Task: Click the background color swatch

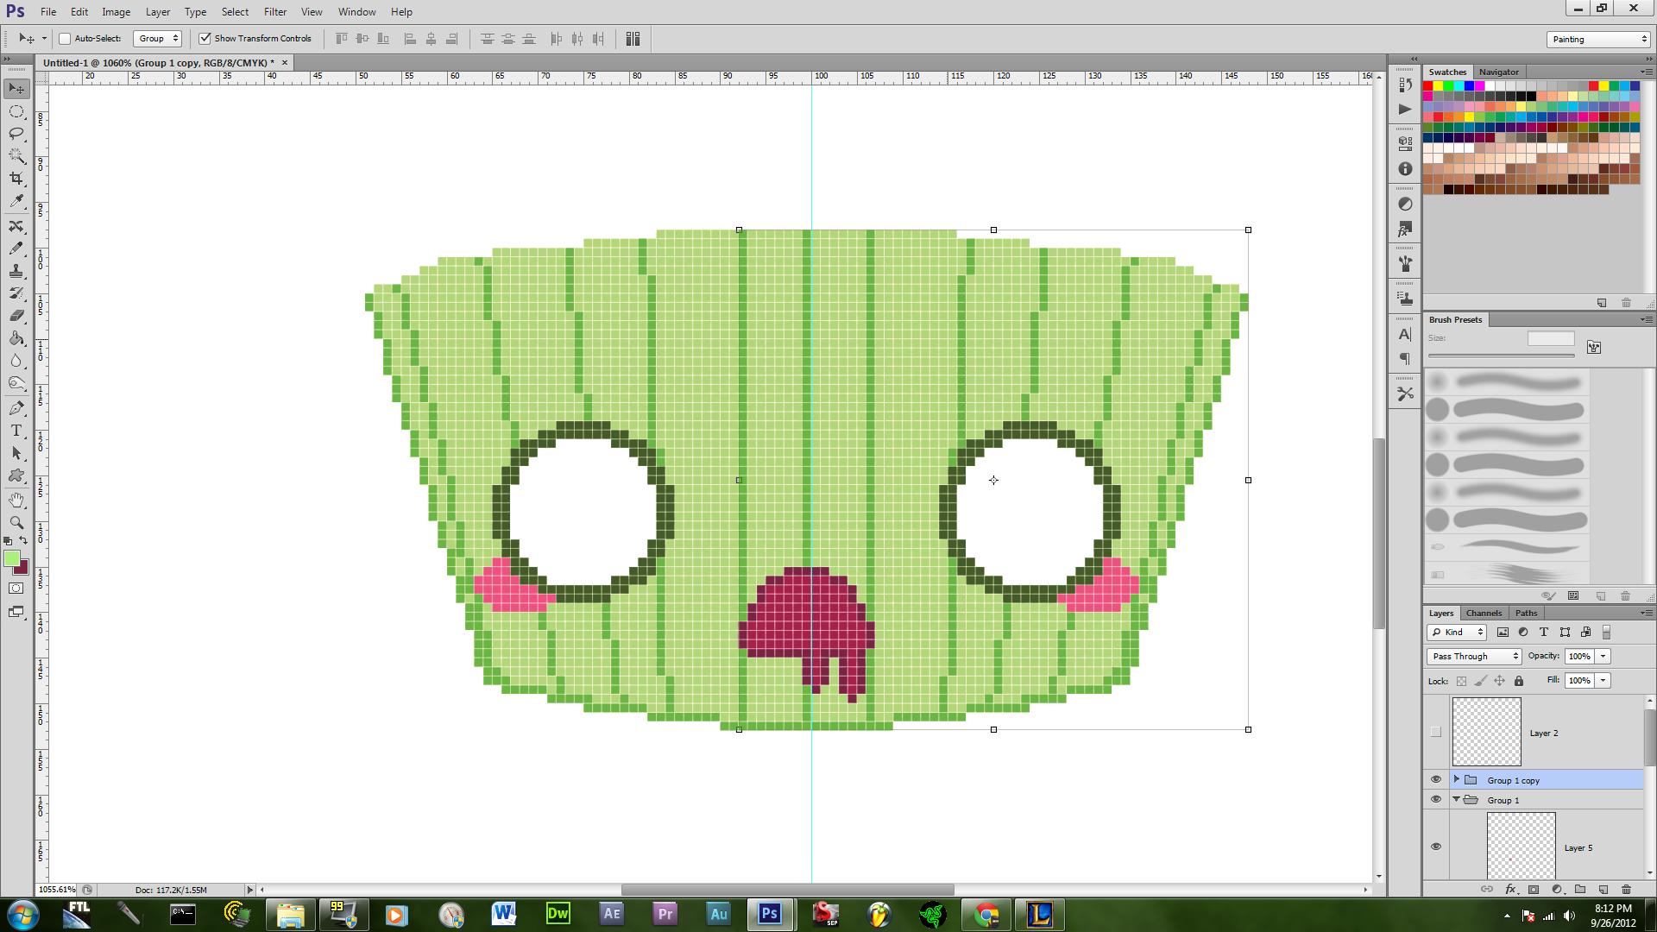Action: pyautogui.click(x=23, y=569)
